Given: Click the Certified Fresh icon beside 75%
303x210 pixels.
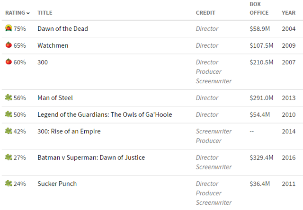Looking at the screenshot, I should pos(9,28).
